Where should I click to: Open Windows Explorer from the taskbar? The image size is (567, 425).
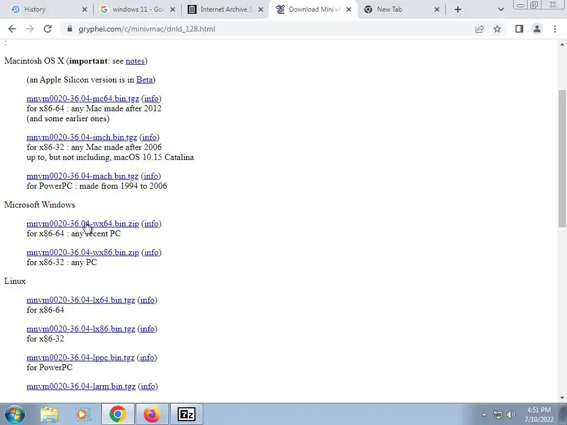click(x=49, y=414)
